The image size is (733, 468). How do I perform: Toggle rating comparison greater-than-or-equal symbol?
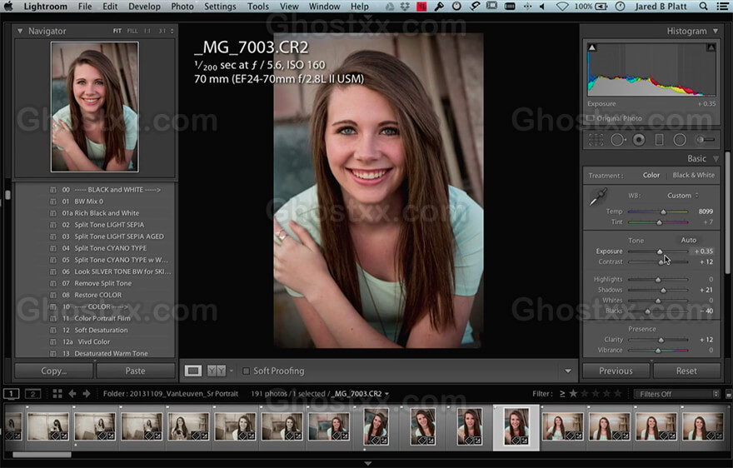[x=562, y=394]
